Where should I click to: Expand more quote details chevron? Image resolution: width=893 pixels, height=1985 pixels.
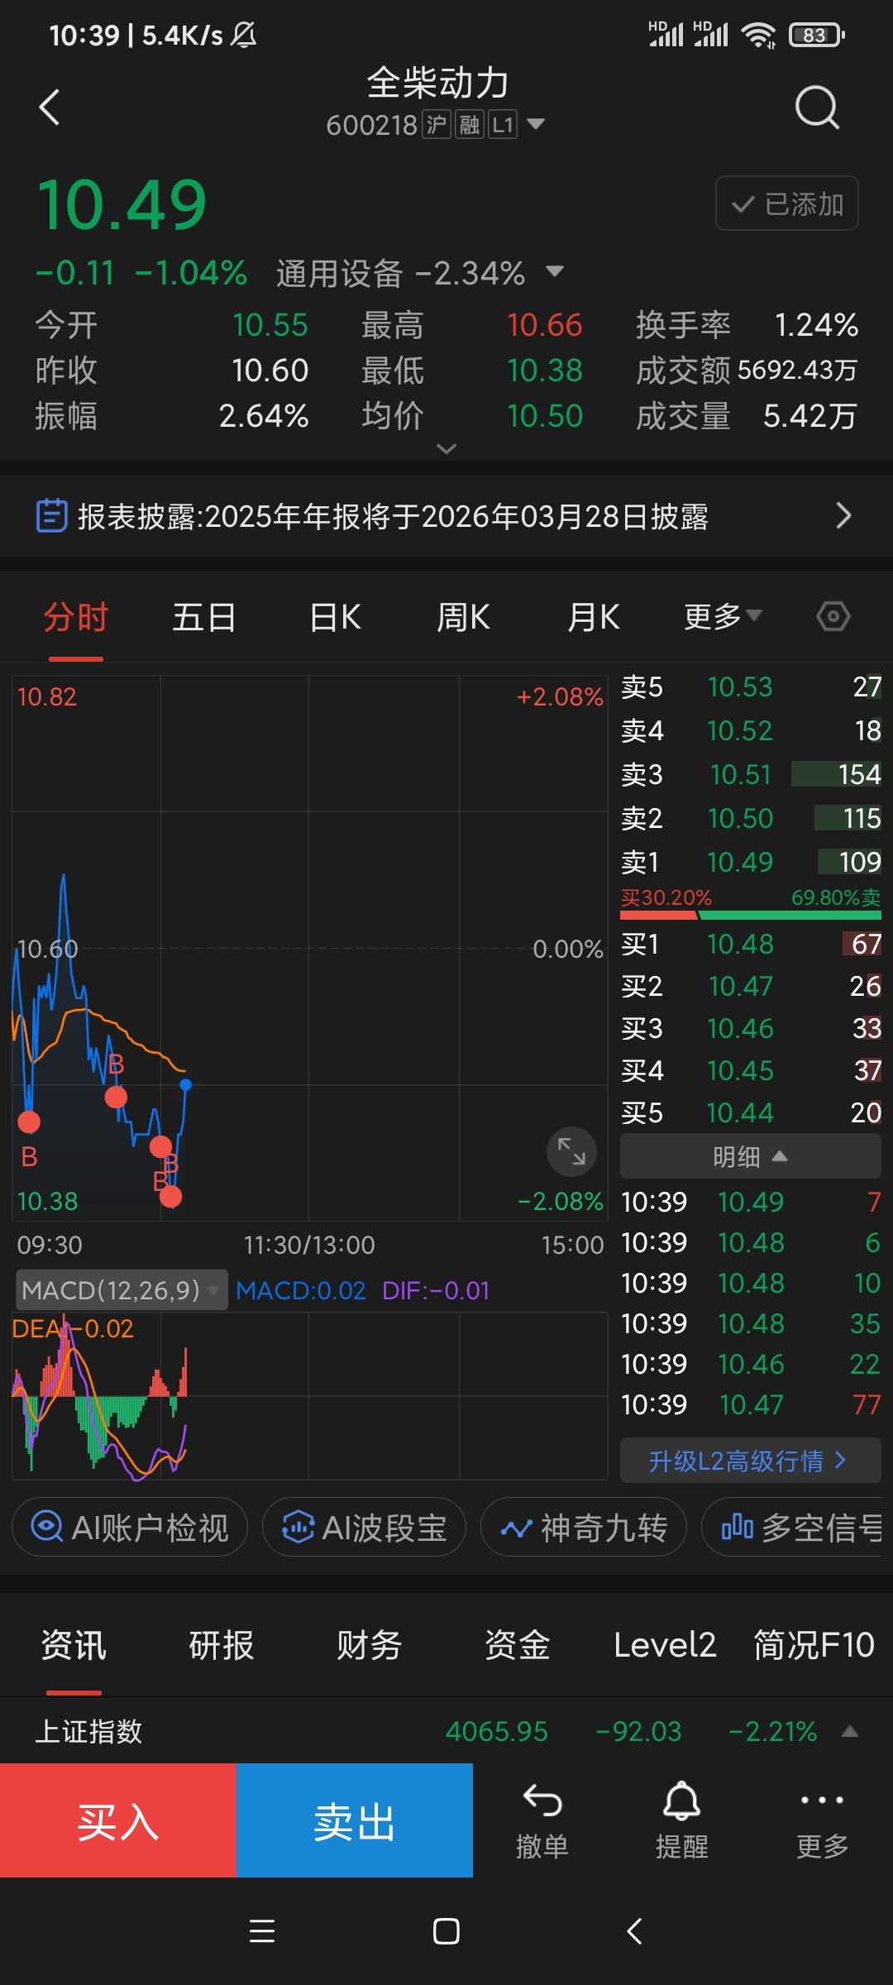pyautogui.click(x=446, y=448)
